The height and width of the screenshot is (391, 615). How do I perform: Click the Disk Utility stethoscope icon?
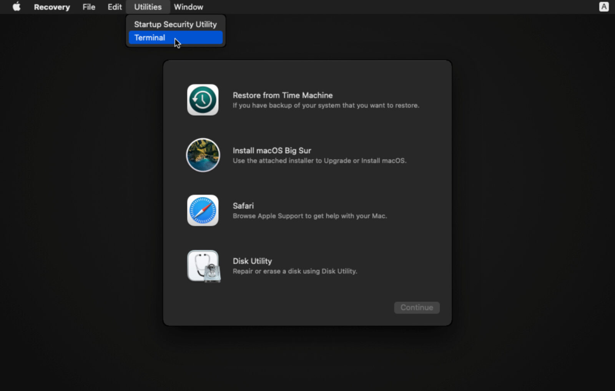[x=203, y=265]
